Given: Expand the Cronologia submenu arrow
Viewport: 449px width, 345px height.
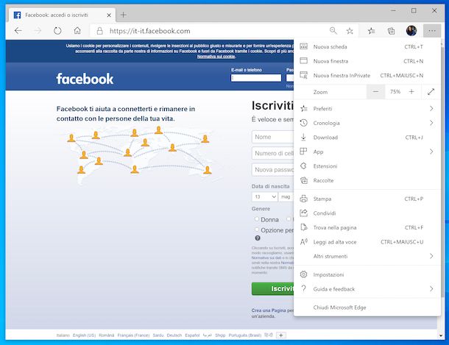Looking at the screenshot, I should pyautogui.click(x=431, y=123).
